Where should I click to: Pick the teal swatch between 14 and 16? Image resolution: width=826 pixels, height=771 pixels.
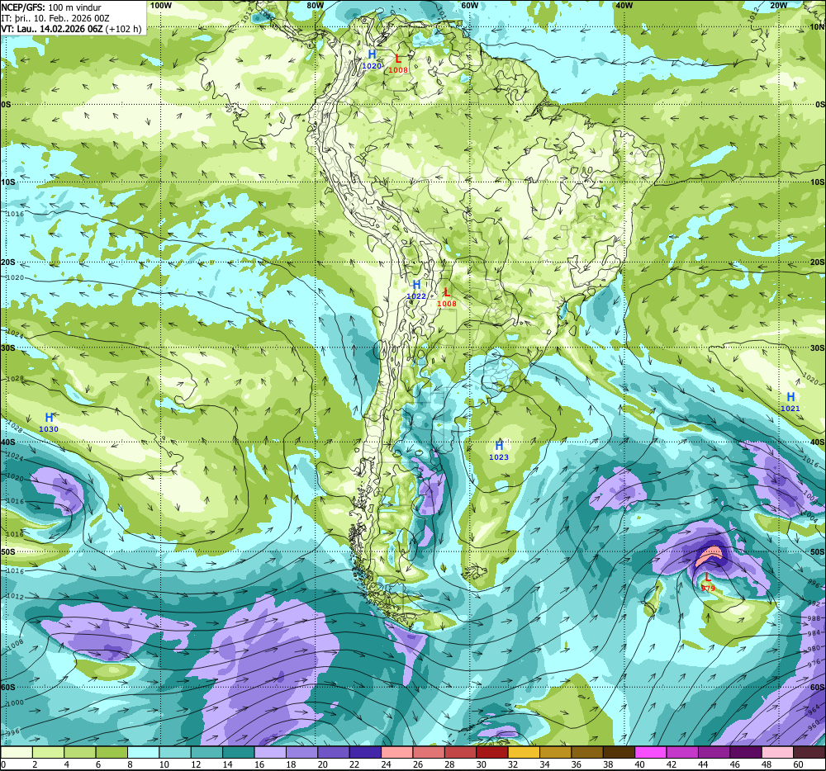[x=239, y=752]
